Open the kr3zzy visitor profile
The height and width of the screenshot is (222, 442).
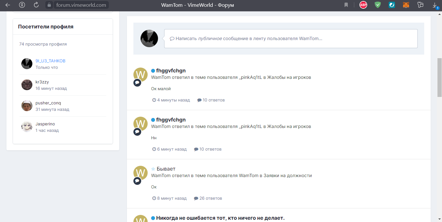42,82
